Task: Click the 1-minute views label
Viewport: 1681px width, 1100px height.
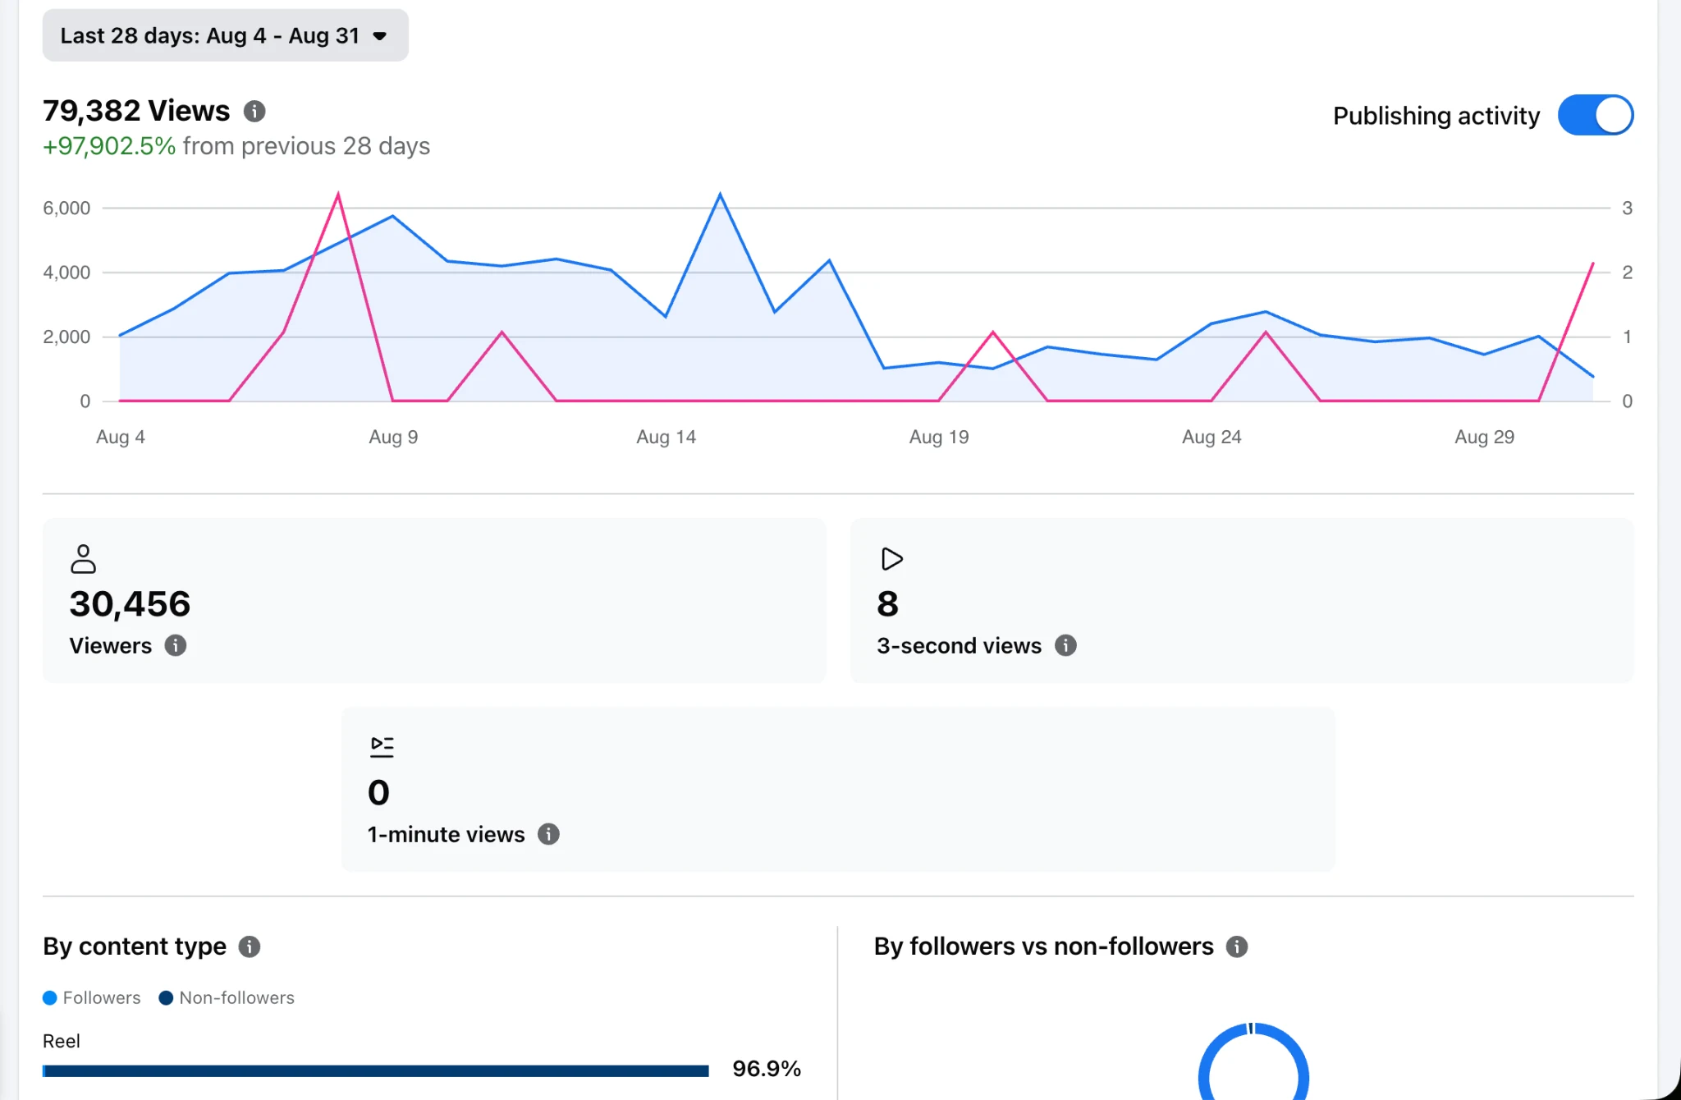Action: click(446, 834)
